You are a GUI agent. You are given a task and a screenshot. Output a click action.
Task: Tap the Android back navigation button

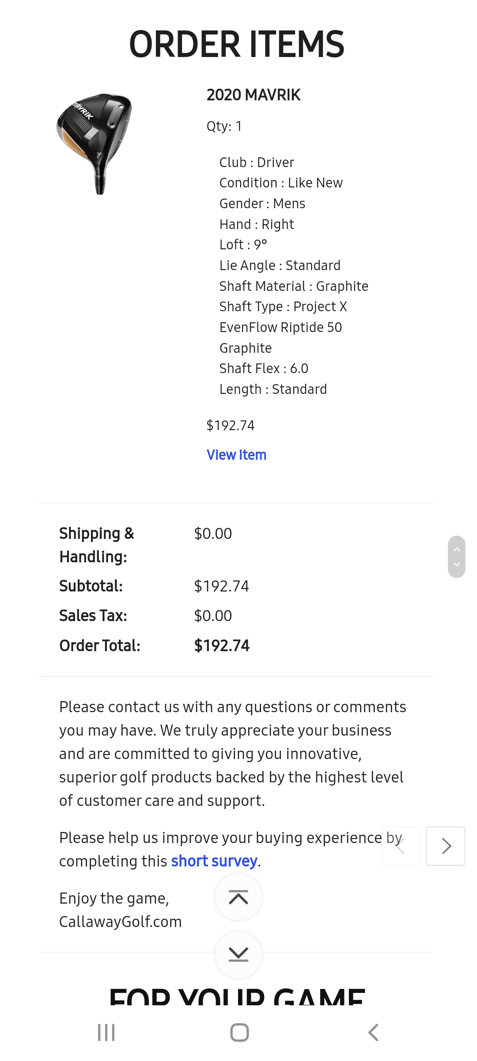pyautogui.click(x=373, y=1032)
